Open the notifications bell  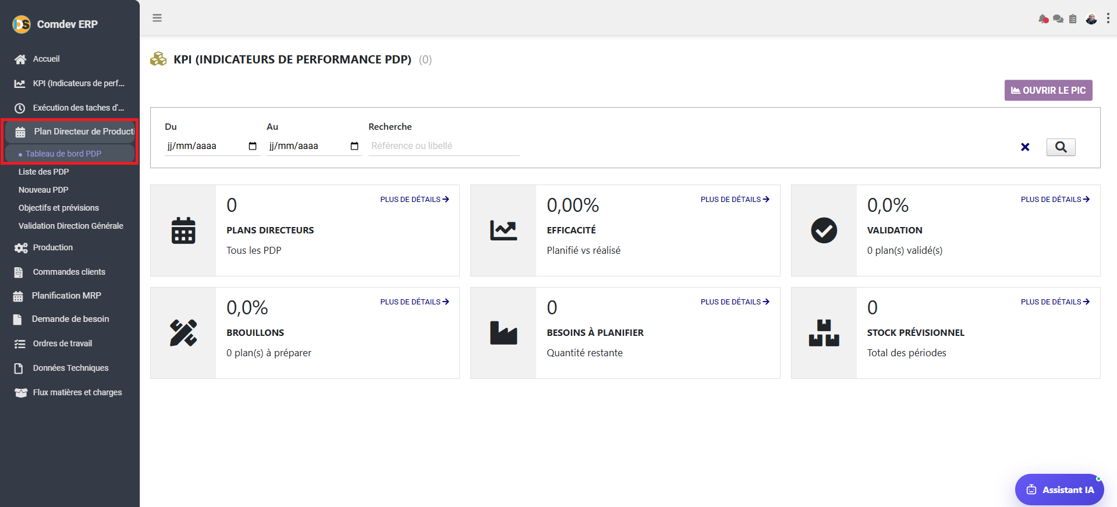pyautogui.click(x=1043, y=19)
